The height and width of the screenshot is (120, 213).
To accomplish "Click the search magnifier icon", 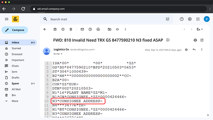I will (x=45, y=19).
